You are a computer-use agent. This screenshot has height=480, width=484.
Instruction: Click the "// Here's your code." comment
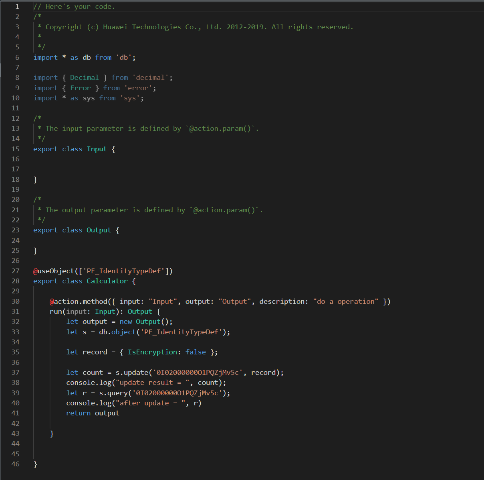coord(74,6)
